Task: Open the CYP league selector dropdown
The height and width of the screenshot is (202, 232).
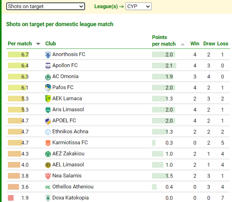Action: pos(138,6)
